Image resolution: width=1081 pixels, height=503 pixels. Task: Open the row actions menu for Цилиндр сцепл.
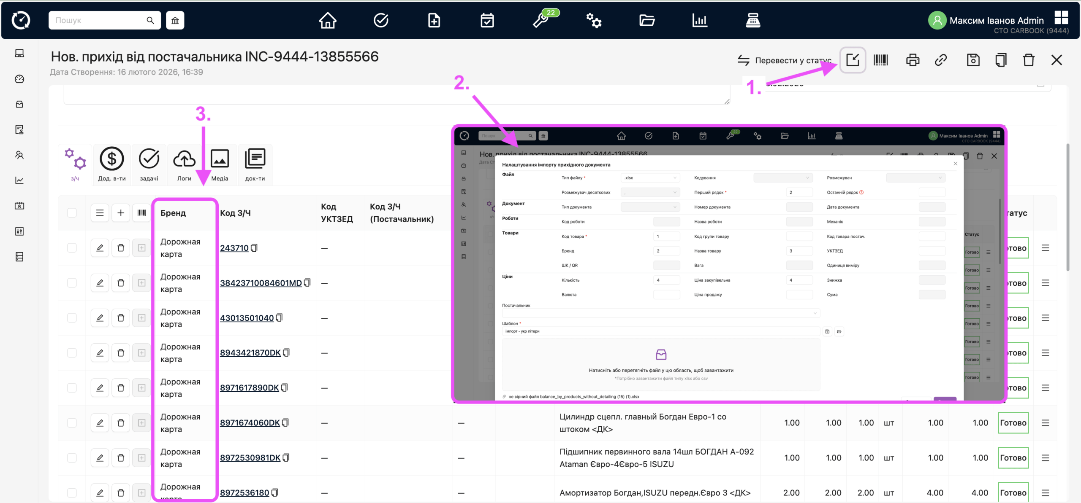pyautogui.click(x=1045, y=423)
